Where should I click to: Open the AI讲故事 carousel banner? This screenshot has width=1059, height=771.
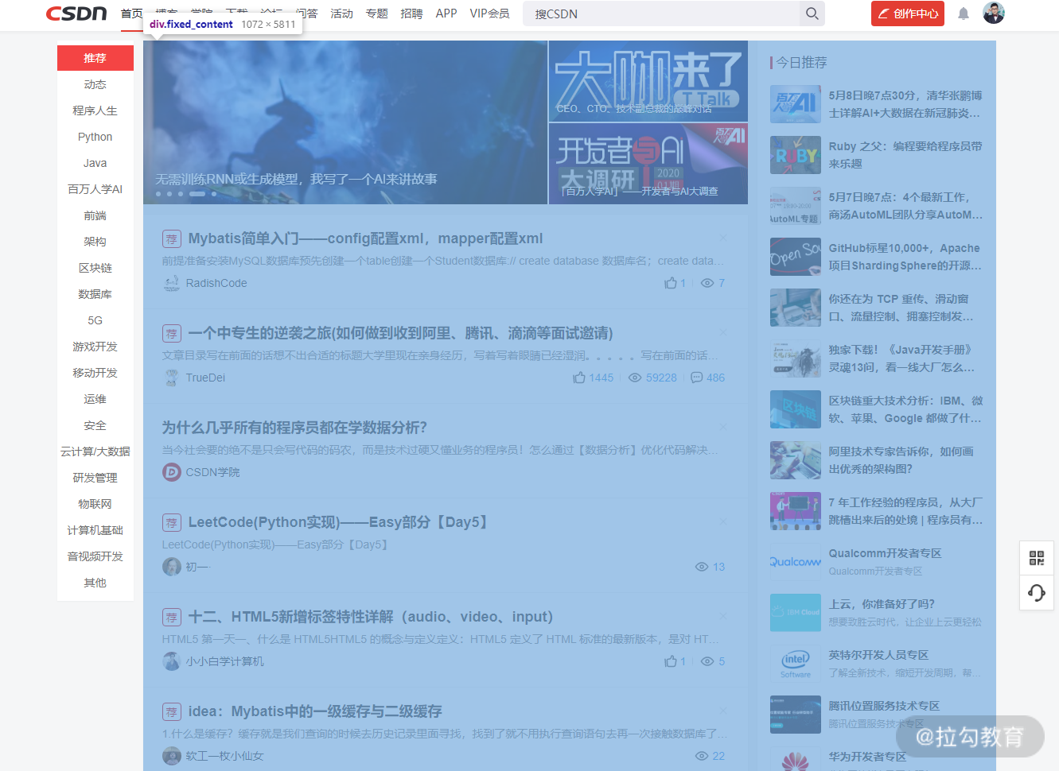(x=345, y=122)
